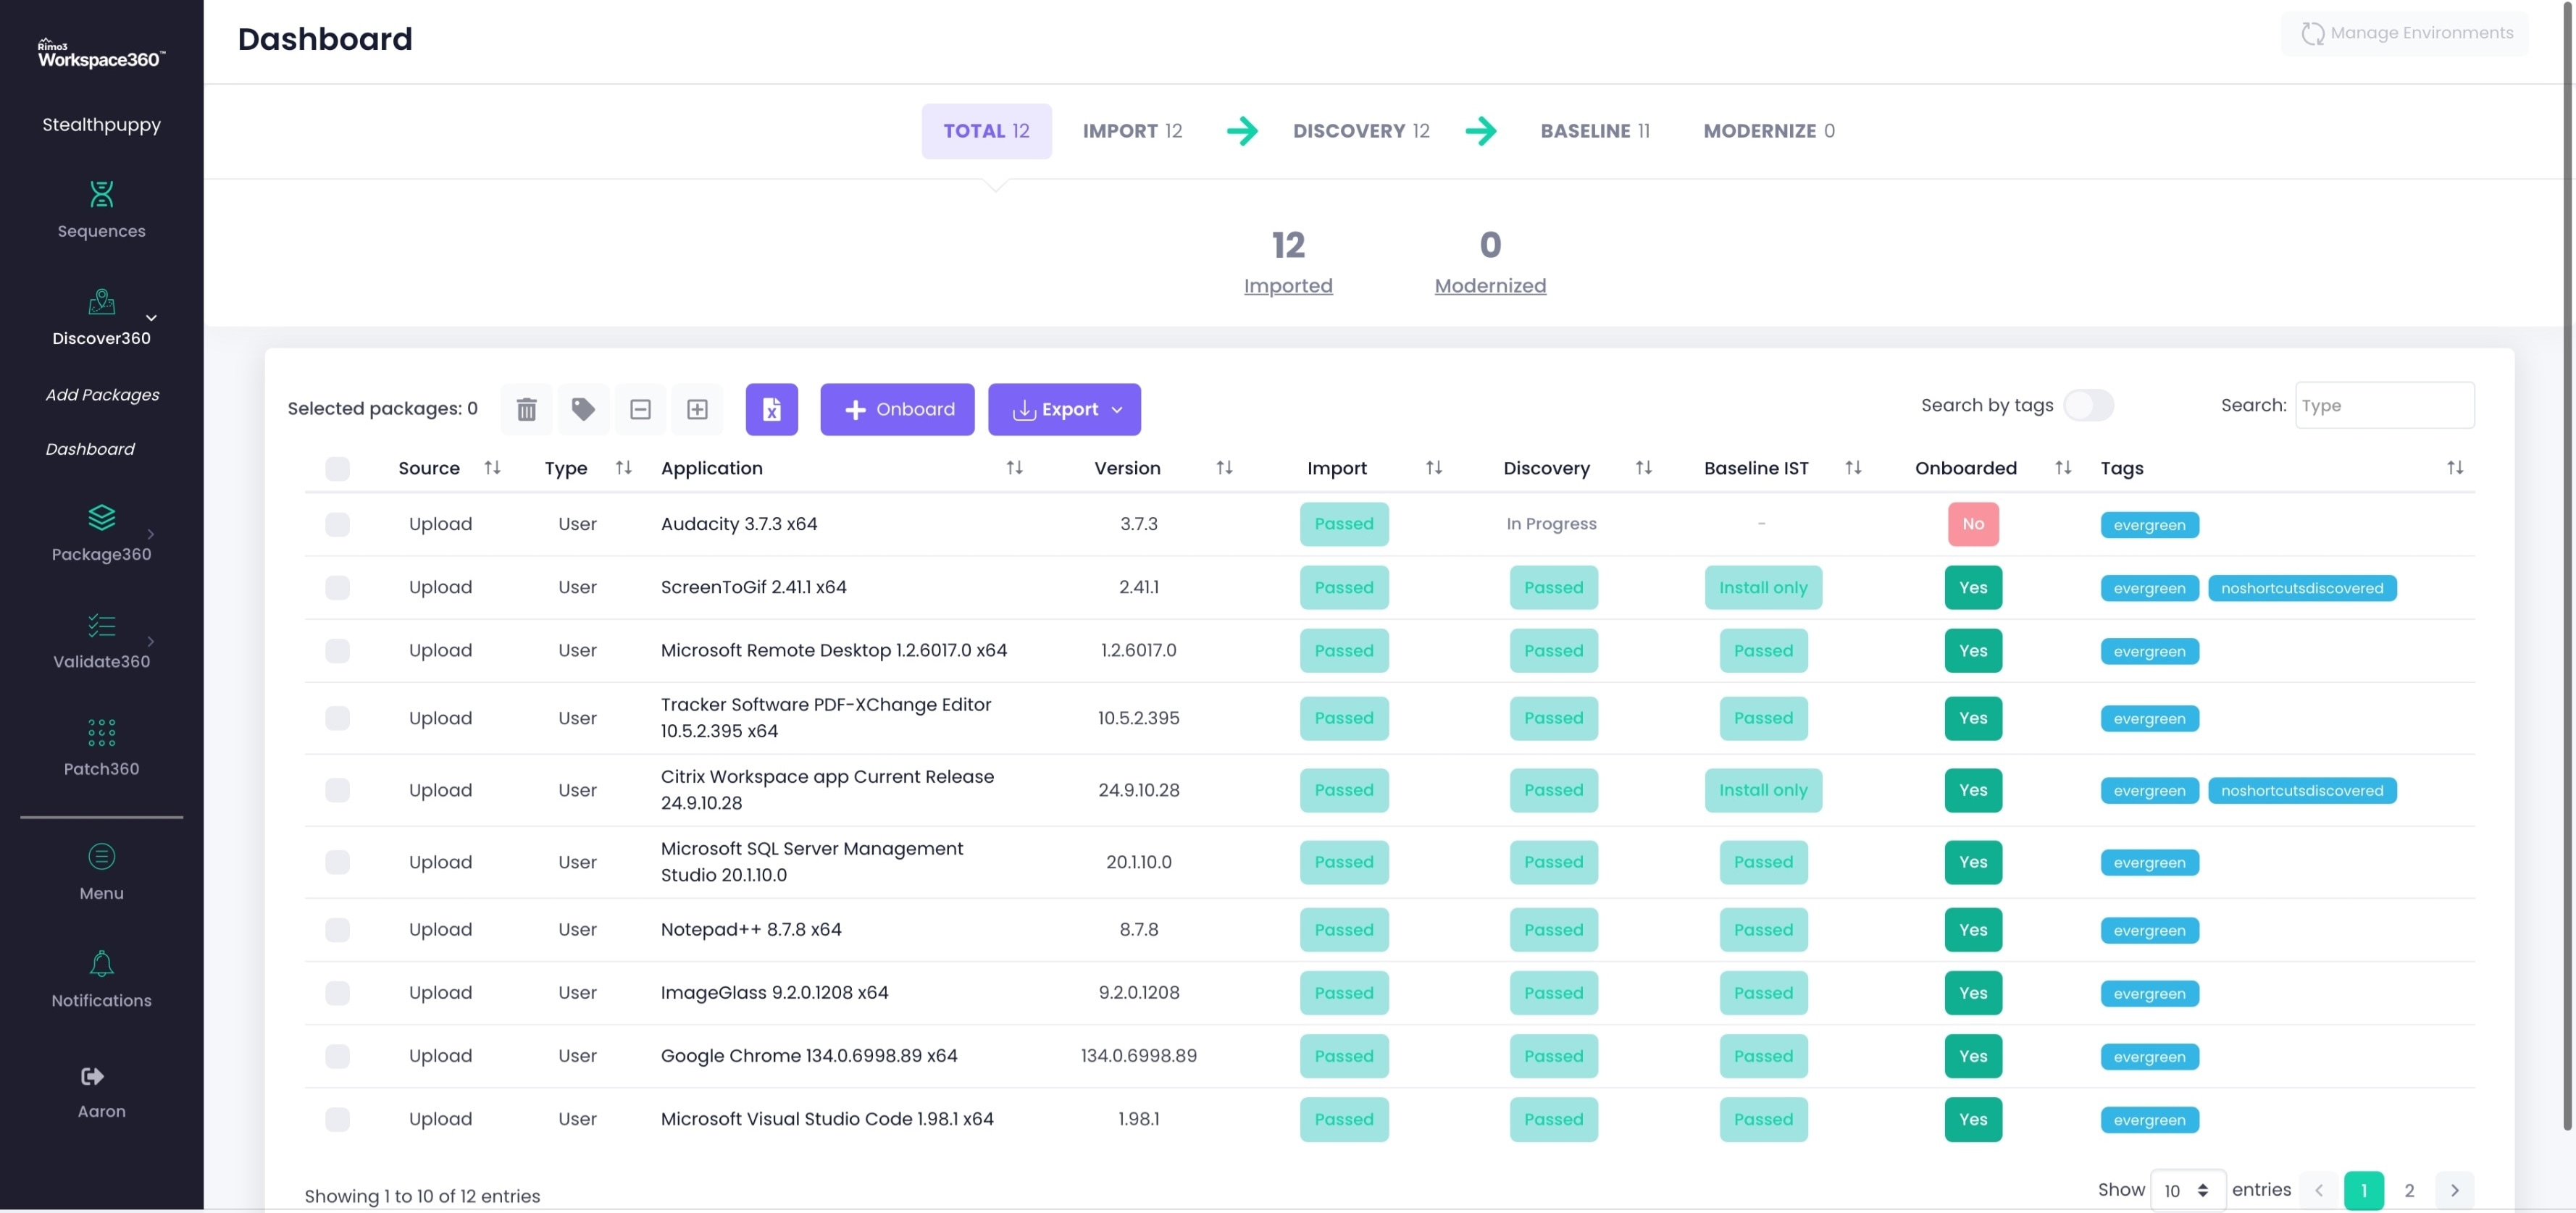The height and width of the screenshot is (1213, 2576).
Task: Click the Discover360 map icon
Action: coord(101,301)
